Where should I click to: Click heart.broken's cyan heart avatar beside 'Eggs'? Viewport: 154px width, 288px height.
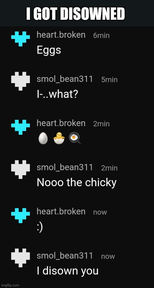[21, 39]
